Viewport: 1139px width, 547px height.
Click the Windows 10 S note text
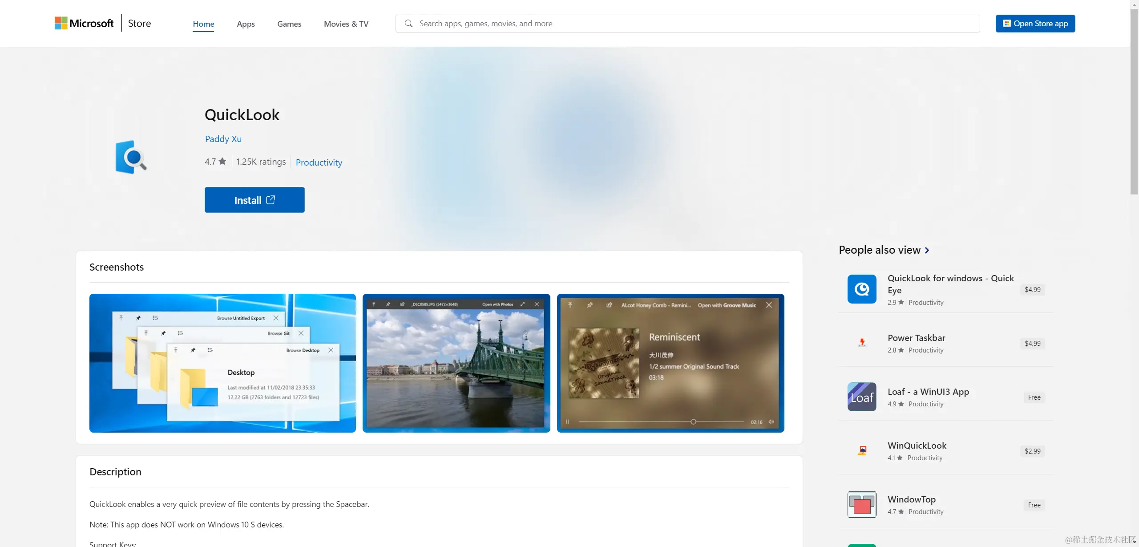186,525
